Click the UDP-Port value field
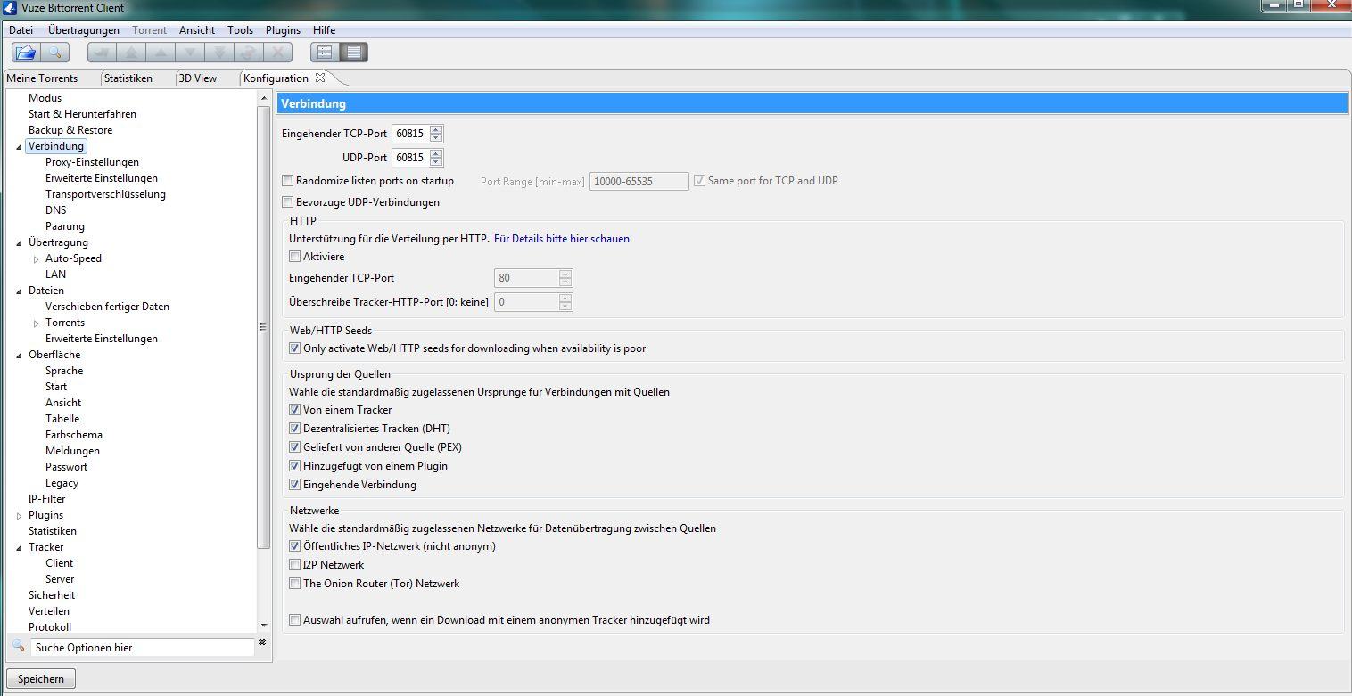Screen dimensions: 1352x696 (410, 158)
